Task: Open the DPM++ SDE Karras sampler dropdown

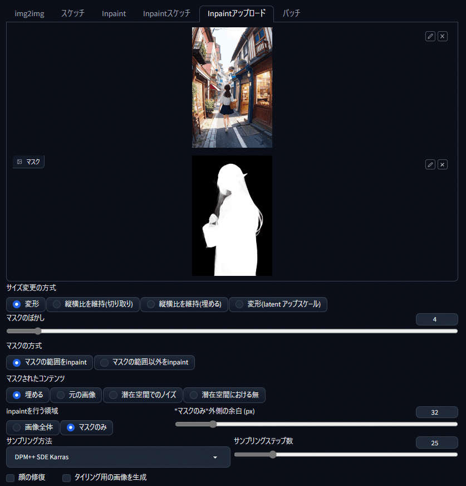Action: [x=117, y=456]
